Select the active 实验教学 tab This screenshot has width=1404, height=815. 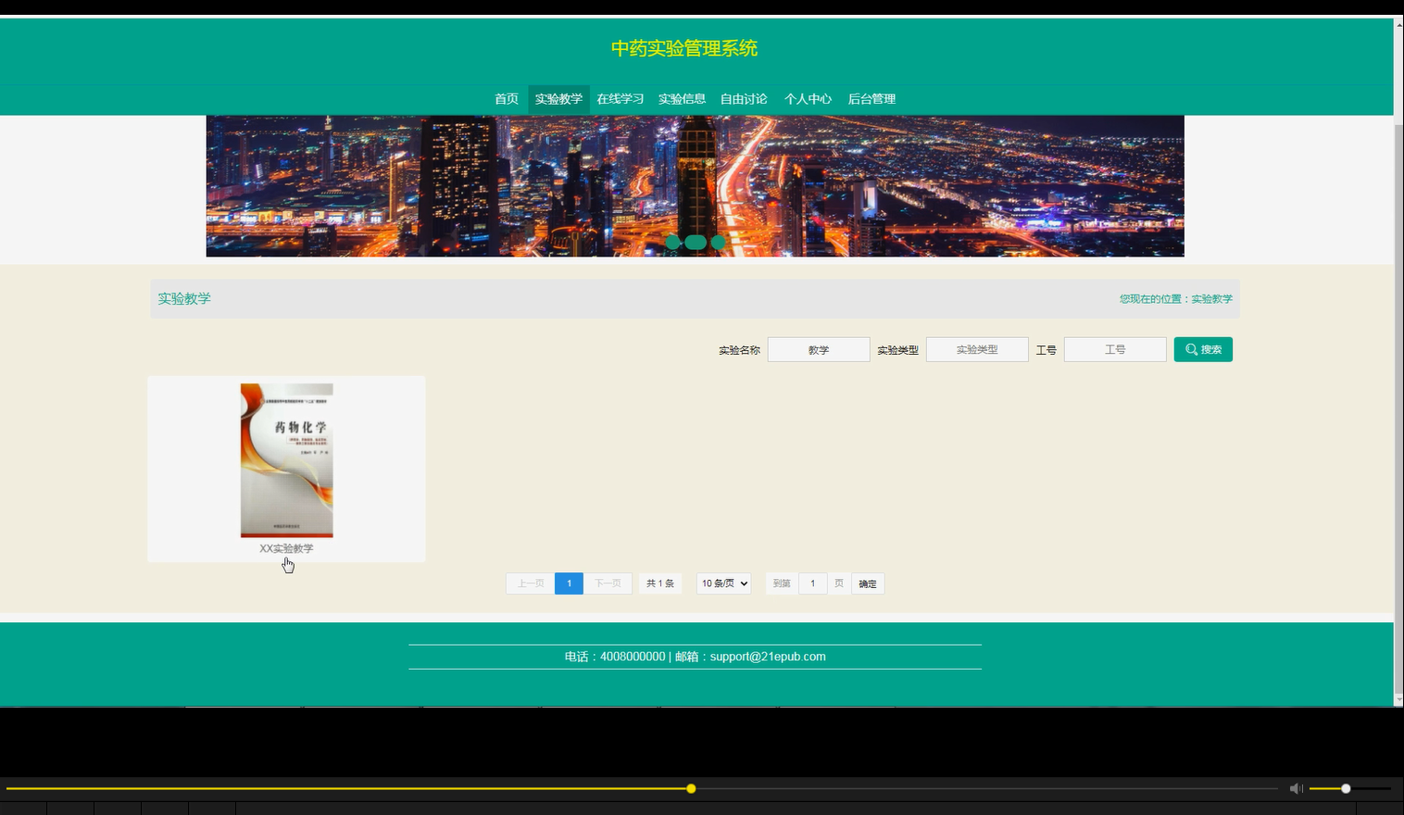pyautogui.click(x=558, y=98)
